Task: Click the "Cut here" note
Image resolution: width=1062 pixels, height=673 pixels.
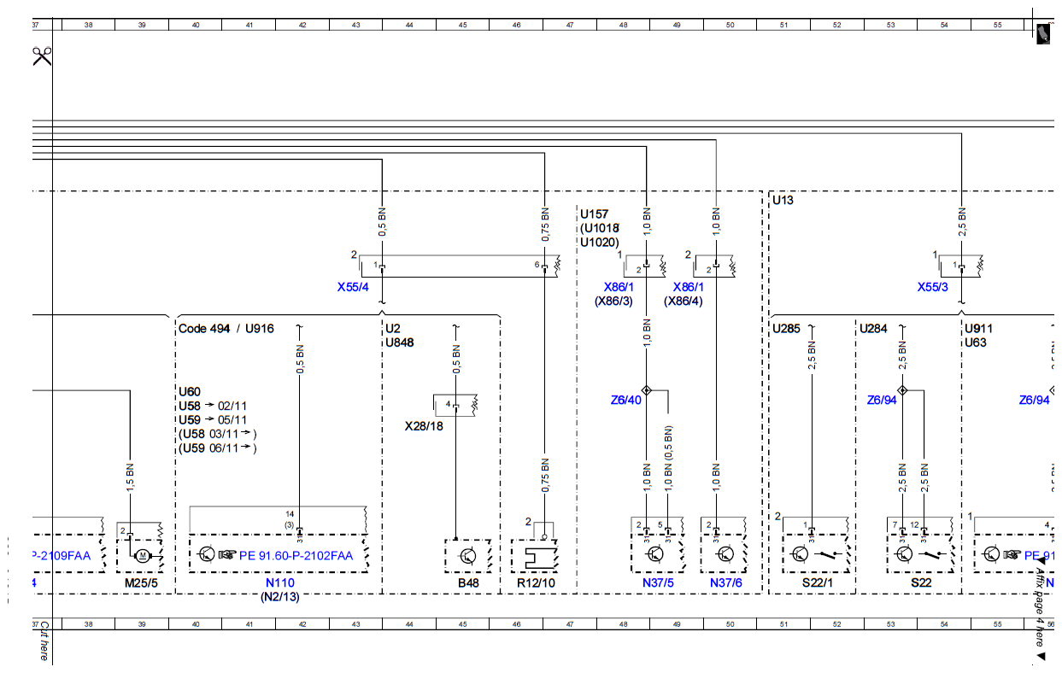Action: pyautogui.click(x=44, y=641)
